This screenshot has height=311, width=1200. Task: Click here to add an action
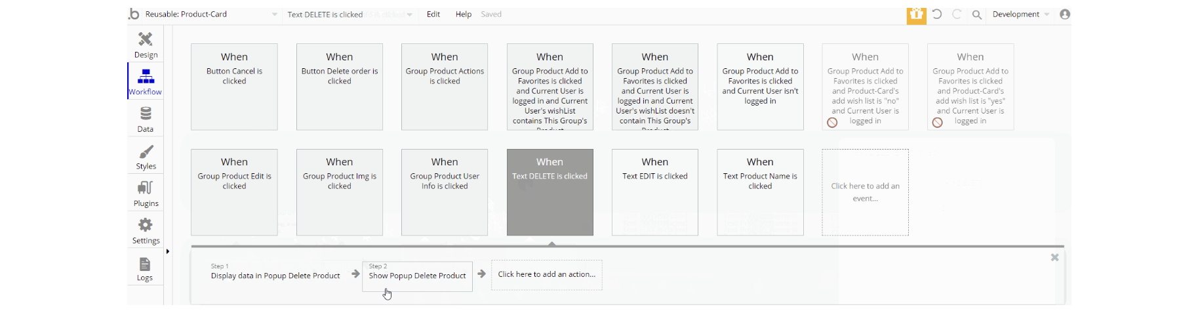pyautogui.click(x=546, y=274)
